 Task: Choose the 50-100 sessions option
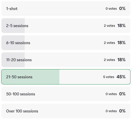66,94
